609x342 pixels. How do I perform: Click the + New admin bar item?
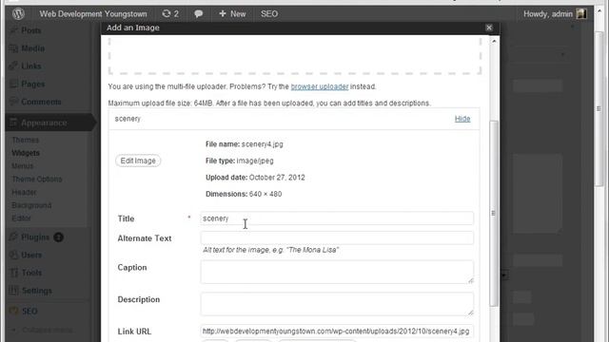coord(232,14)
